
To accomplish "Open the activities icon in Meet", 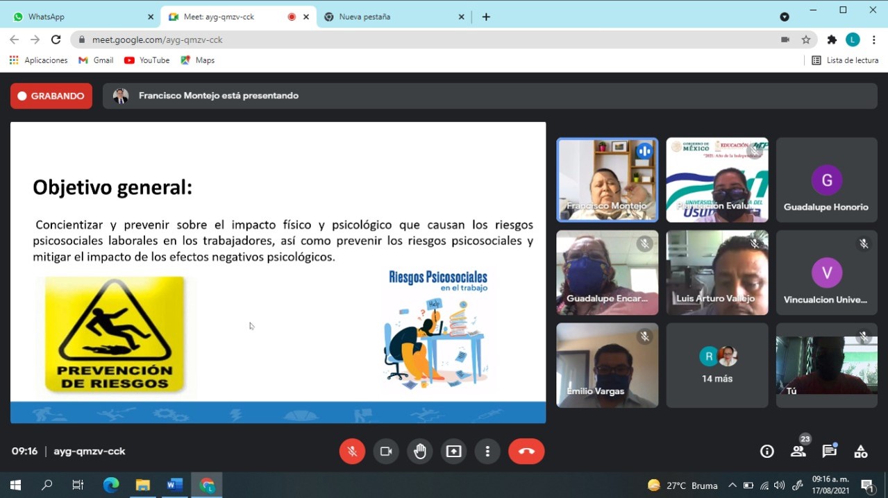I will [x=861, y=452].
